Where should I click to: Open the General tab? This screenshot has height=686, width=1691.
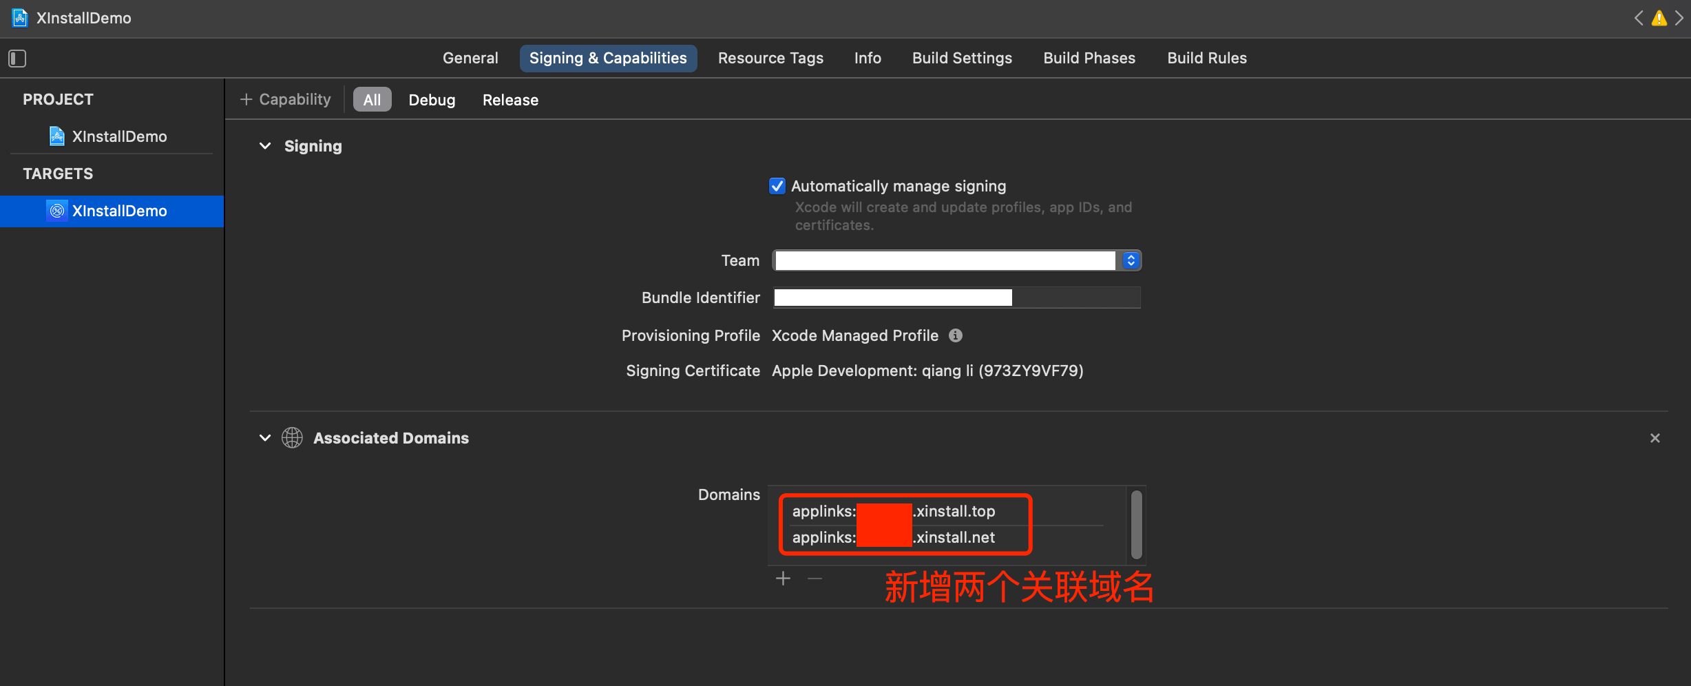pos(470,59)
